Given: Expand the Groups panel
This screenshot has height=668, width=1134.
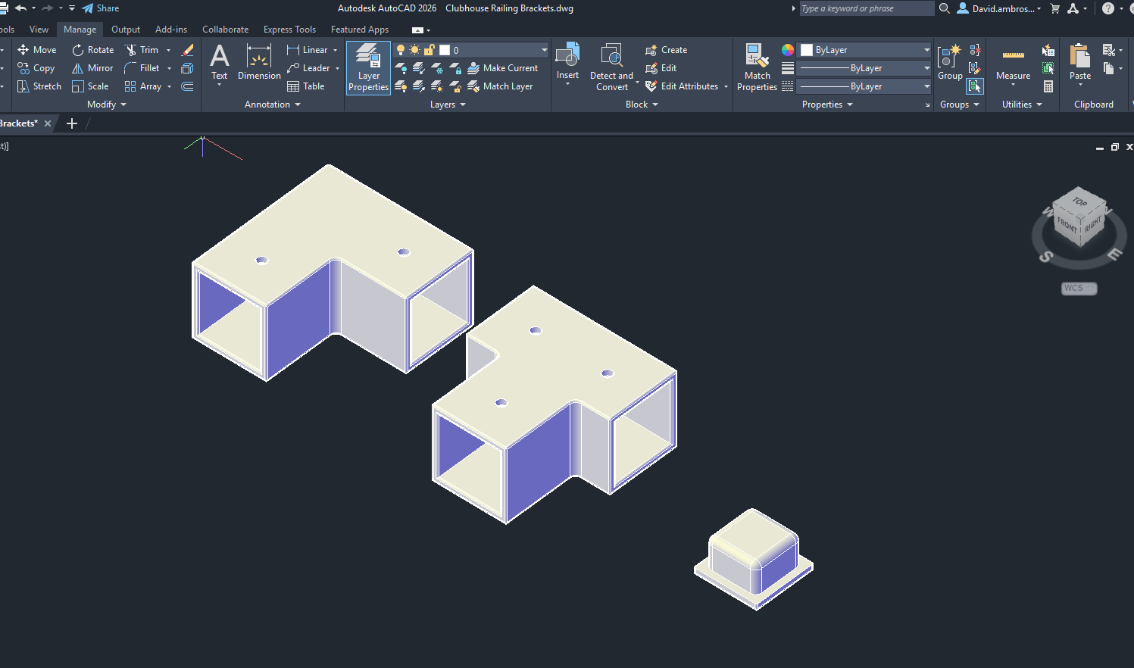Looking at the screenshot, I should (960, 105).
